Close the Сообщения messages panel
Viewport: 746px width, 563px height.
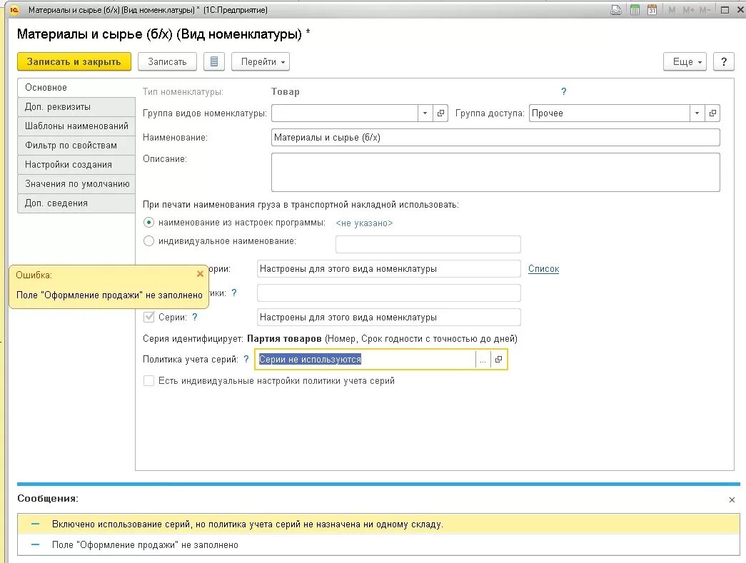(x=732, y=499)
